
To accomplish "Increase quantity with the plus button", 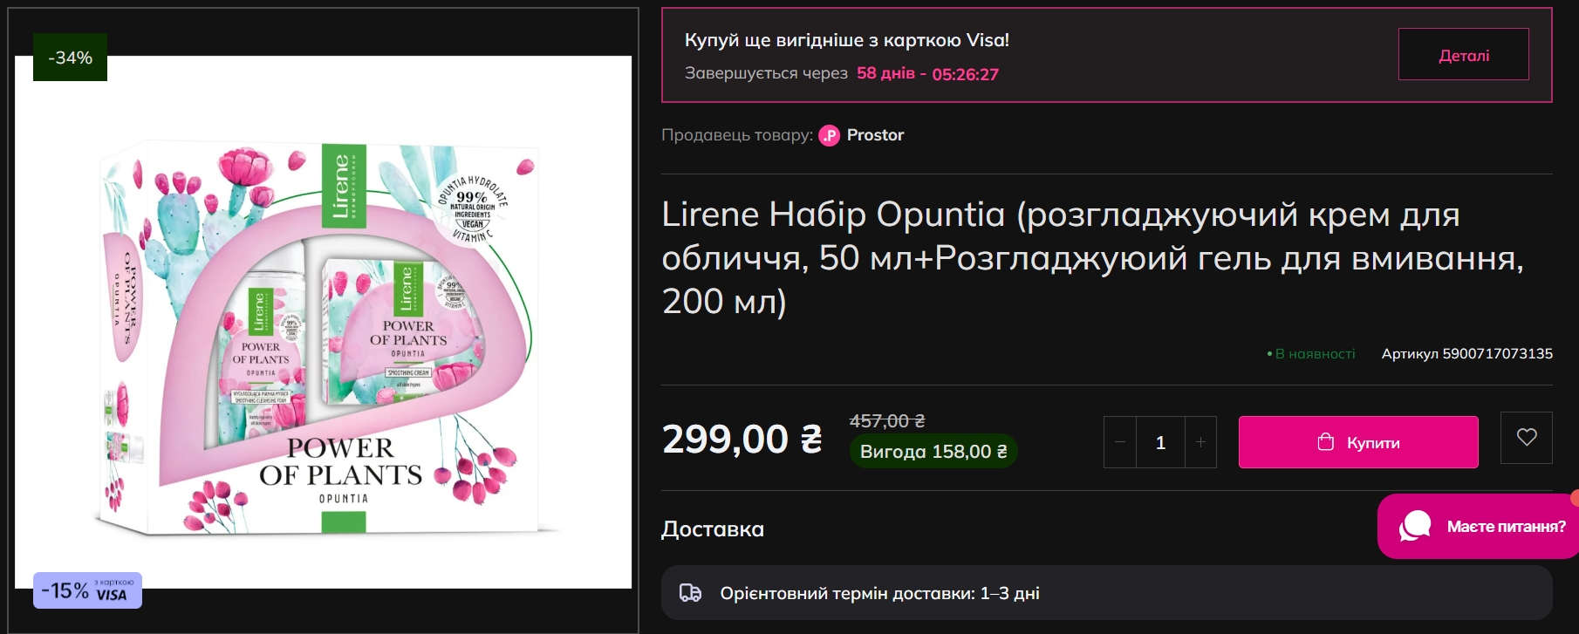I will point(1200,442).
